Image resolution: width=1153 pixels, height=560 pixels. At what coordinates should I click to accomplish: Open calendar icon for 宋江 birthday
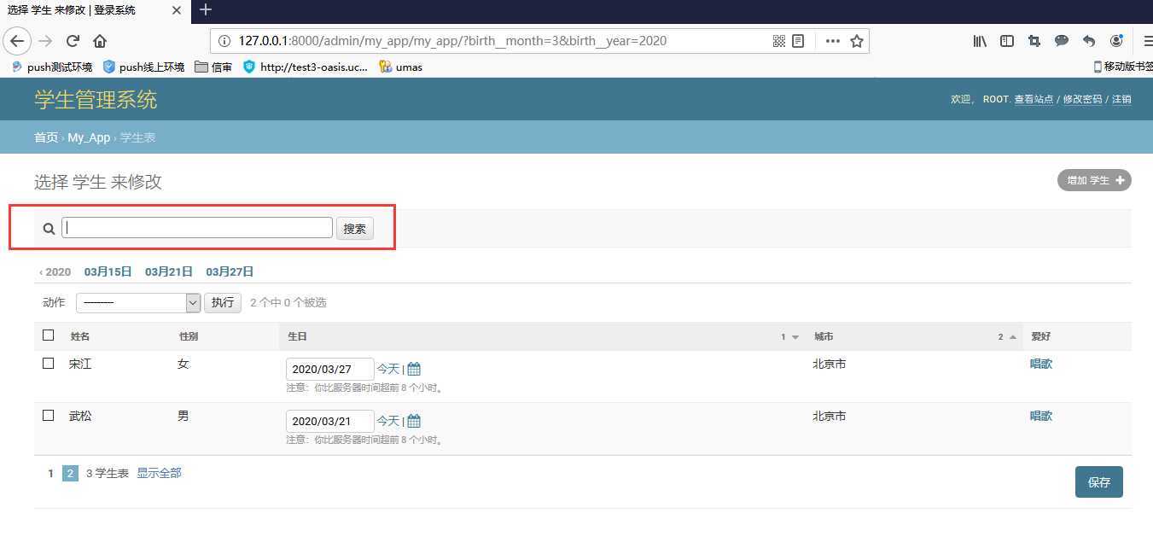(x=414, y=369)
